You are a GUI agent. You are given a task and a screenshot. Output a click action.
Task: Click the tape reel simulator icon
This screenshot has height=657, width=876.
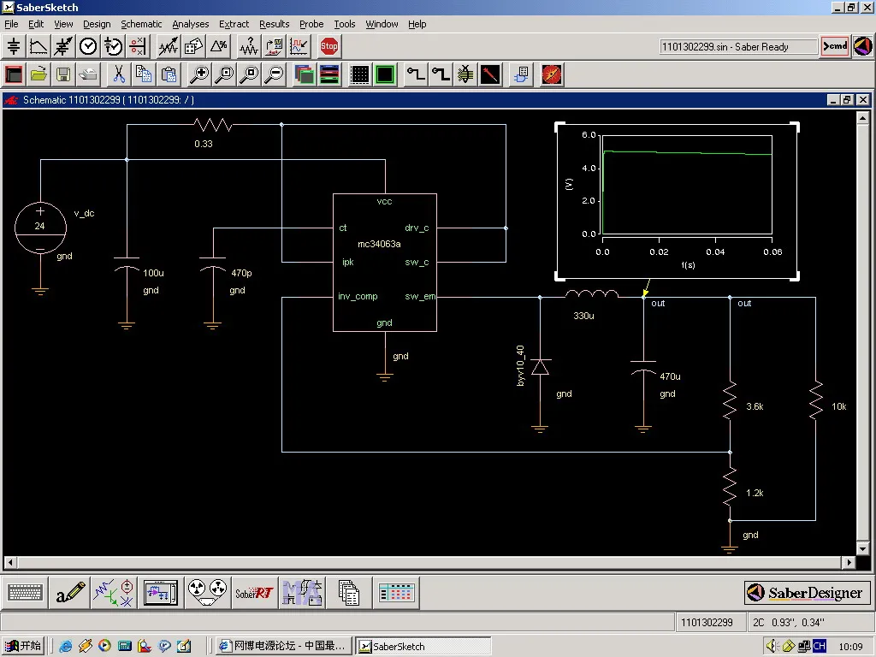tap(207, 592)
